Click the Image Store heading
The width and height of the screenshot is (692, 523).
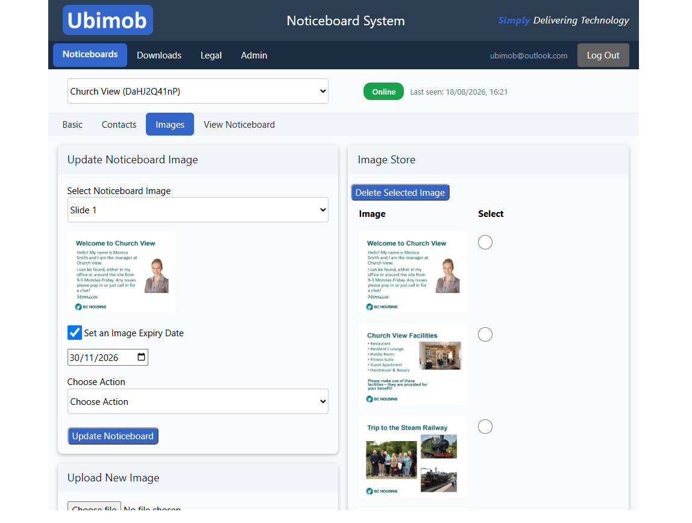point(386,160)
